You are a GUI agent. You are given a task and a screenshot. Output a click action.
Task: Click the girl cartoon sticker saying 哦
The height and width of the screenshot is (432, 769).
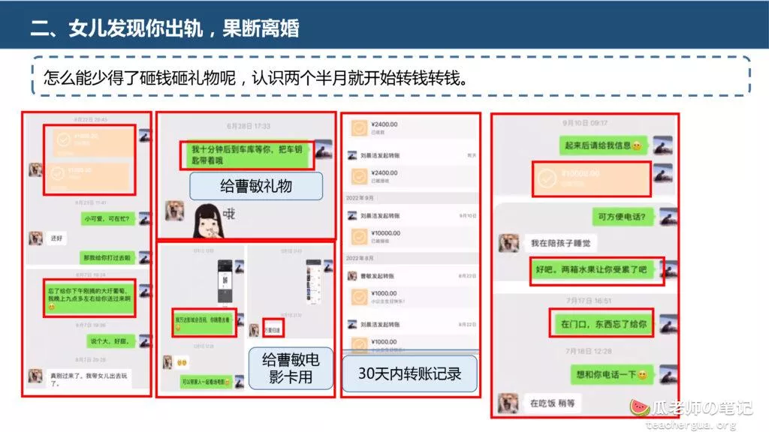tap(213, 221)
